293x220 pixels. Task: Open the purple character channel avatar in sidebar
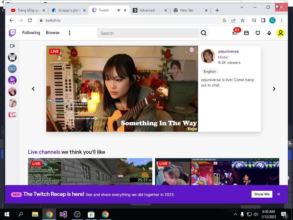pyautogui.click(x=12, y=80)
